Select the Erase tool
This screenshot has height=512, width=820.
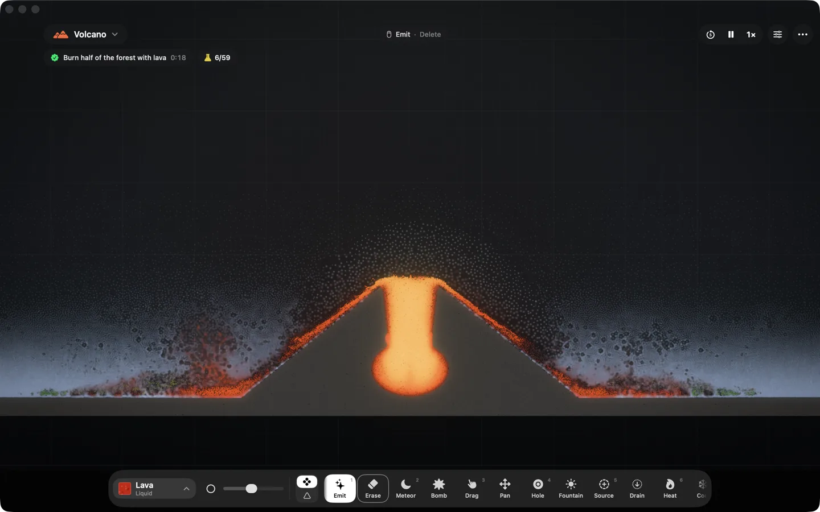pos(373,488)
